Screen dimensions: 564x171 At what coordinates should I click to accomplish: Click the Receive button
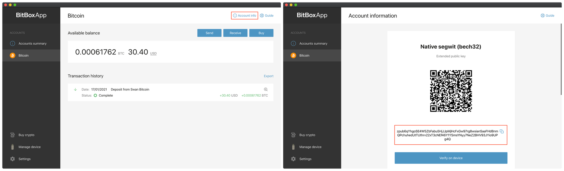[x=235, y=33]
